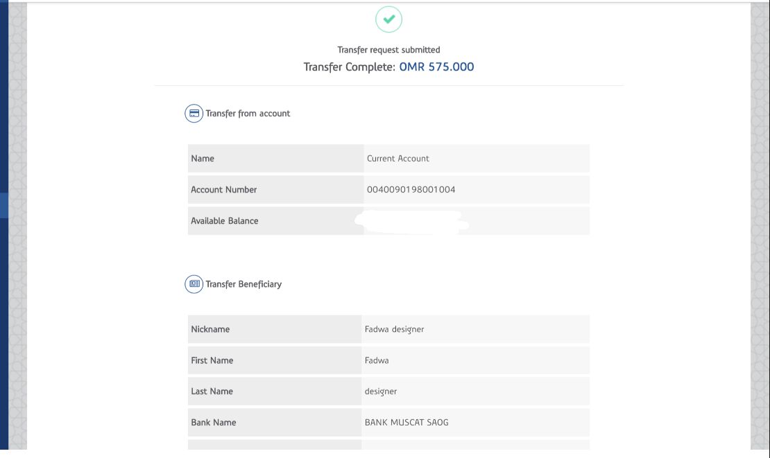Click the ID card icon beside Transfer Beneficiary
Screen dimensions: 770x458
tap(194, 284)
